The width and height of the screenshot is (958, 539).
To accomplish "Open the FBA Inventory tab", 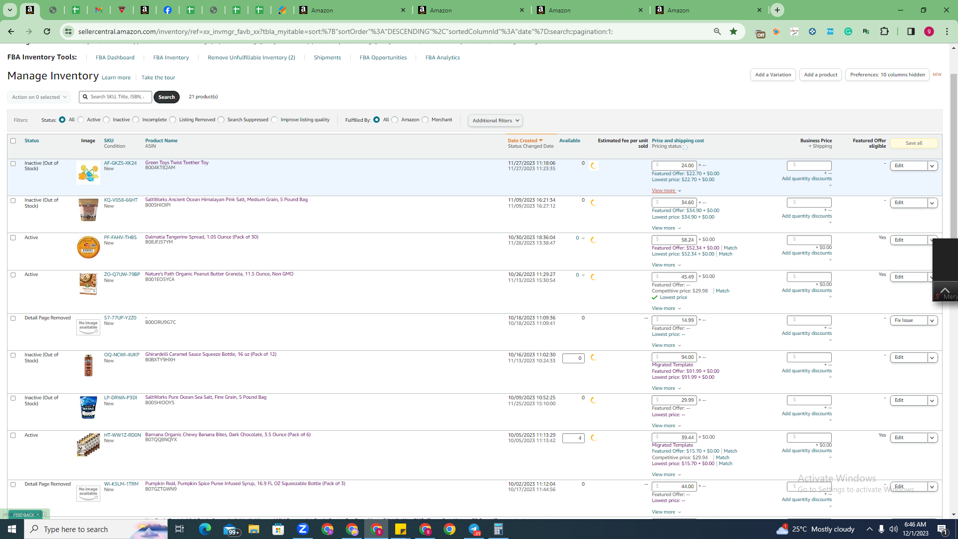I will [x=171, y=57].
